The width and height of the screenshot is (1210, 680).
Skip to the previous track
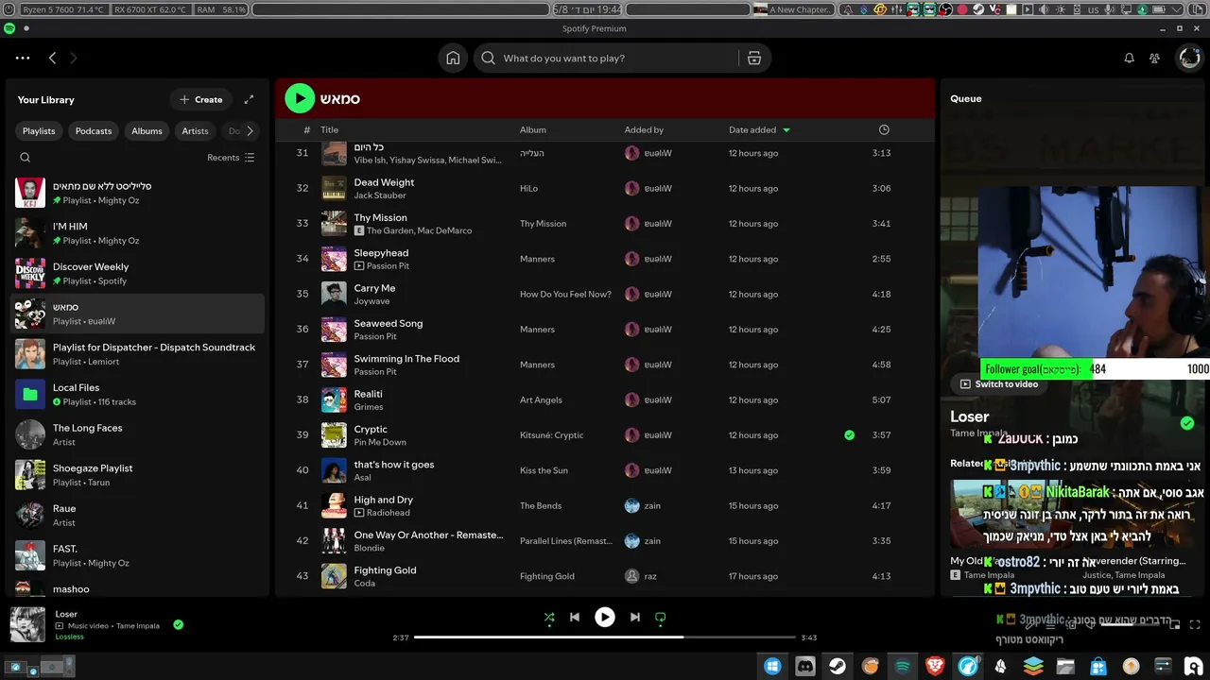[574, 617]
